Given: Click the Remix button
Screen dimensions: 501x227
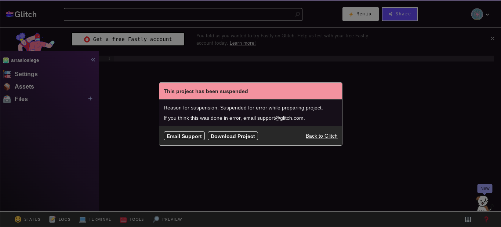Looking at the screenshot, I should click(360, 14).
